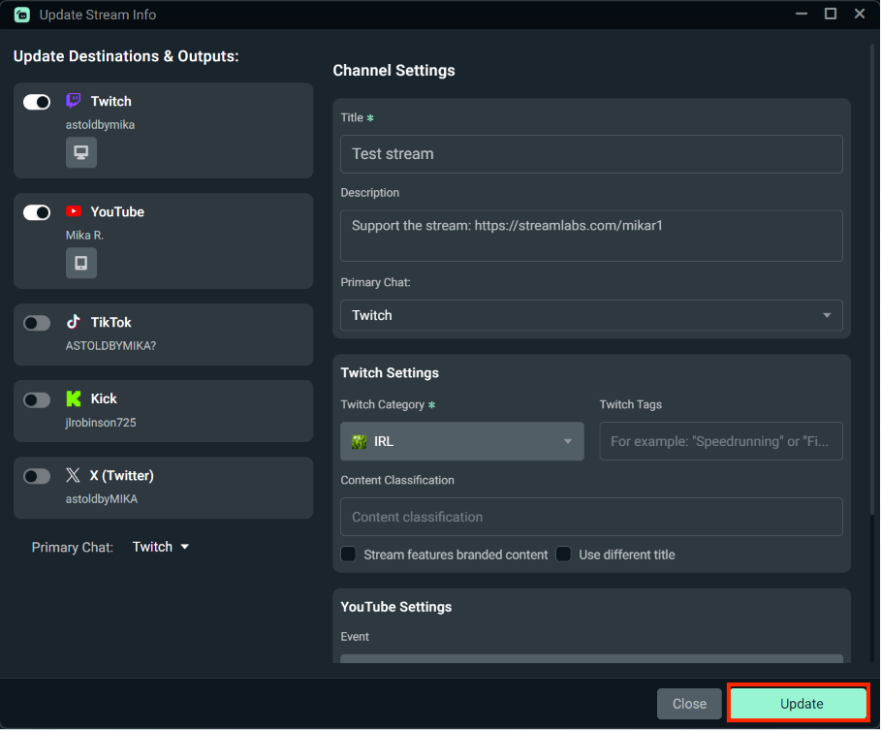Image resolution: width=881 pixels, height=731 pixels.
Task: Click the Twitch Tags label
Action: click(x=630, y=404)
